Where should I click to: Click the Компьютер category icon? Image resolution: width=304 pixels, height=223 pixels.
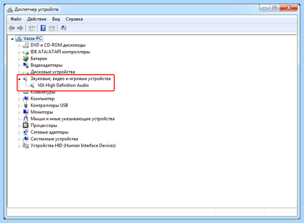[x=25, y=99]
